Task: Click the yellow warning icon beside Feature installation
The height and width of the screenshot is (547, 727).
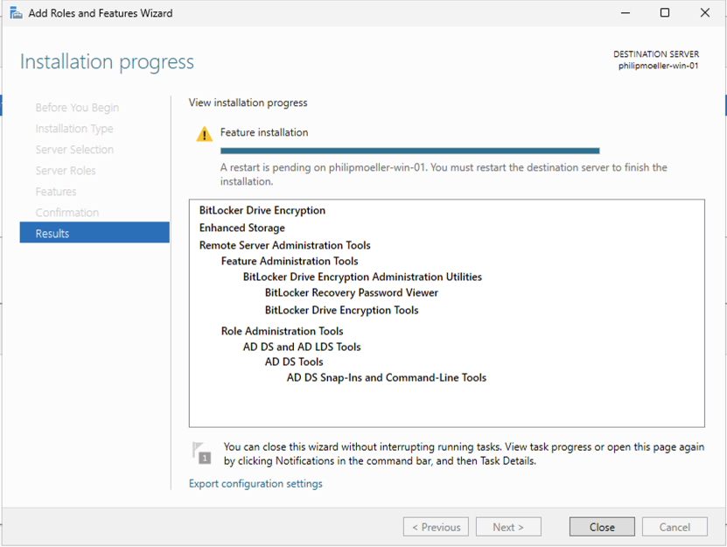Action: pos(204,135)
